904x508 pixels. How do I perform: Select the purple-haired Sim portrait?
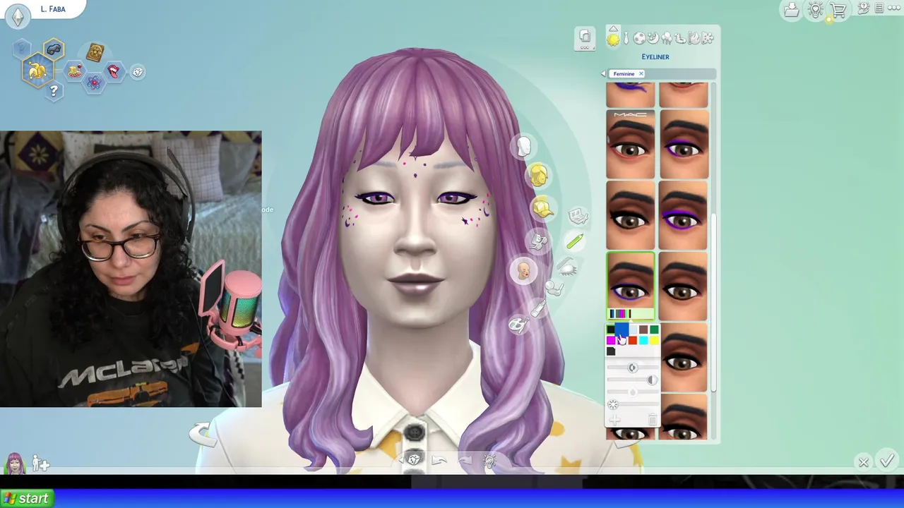coord(14,464)
